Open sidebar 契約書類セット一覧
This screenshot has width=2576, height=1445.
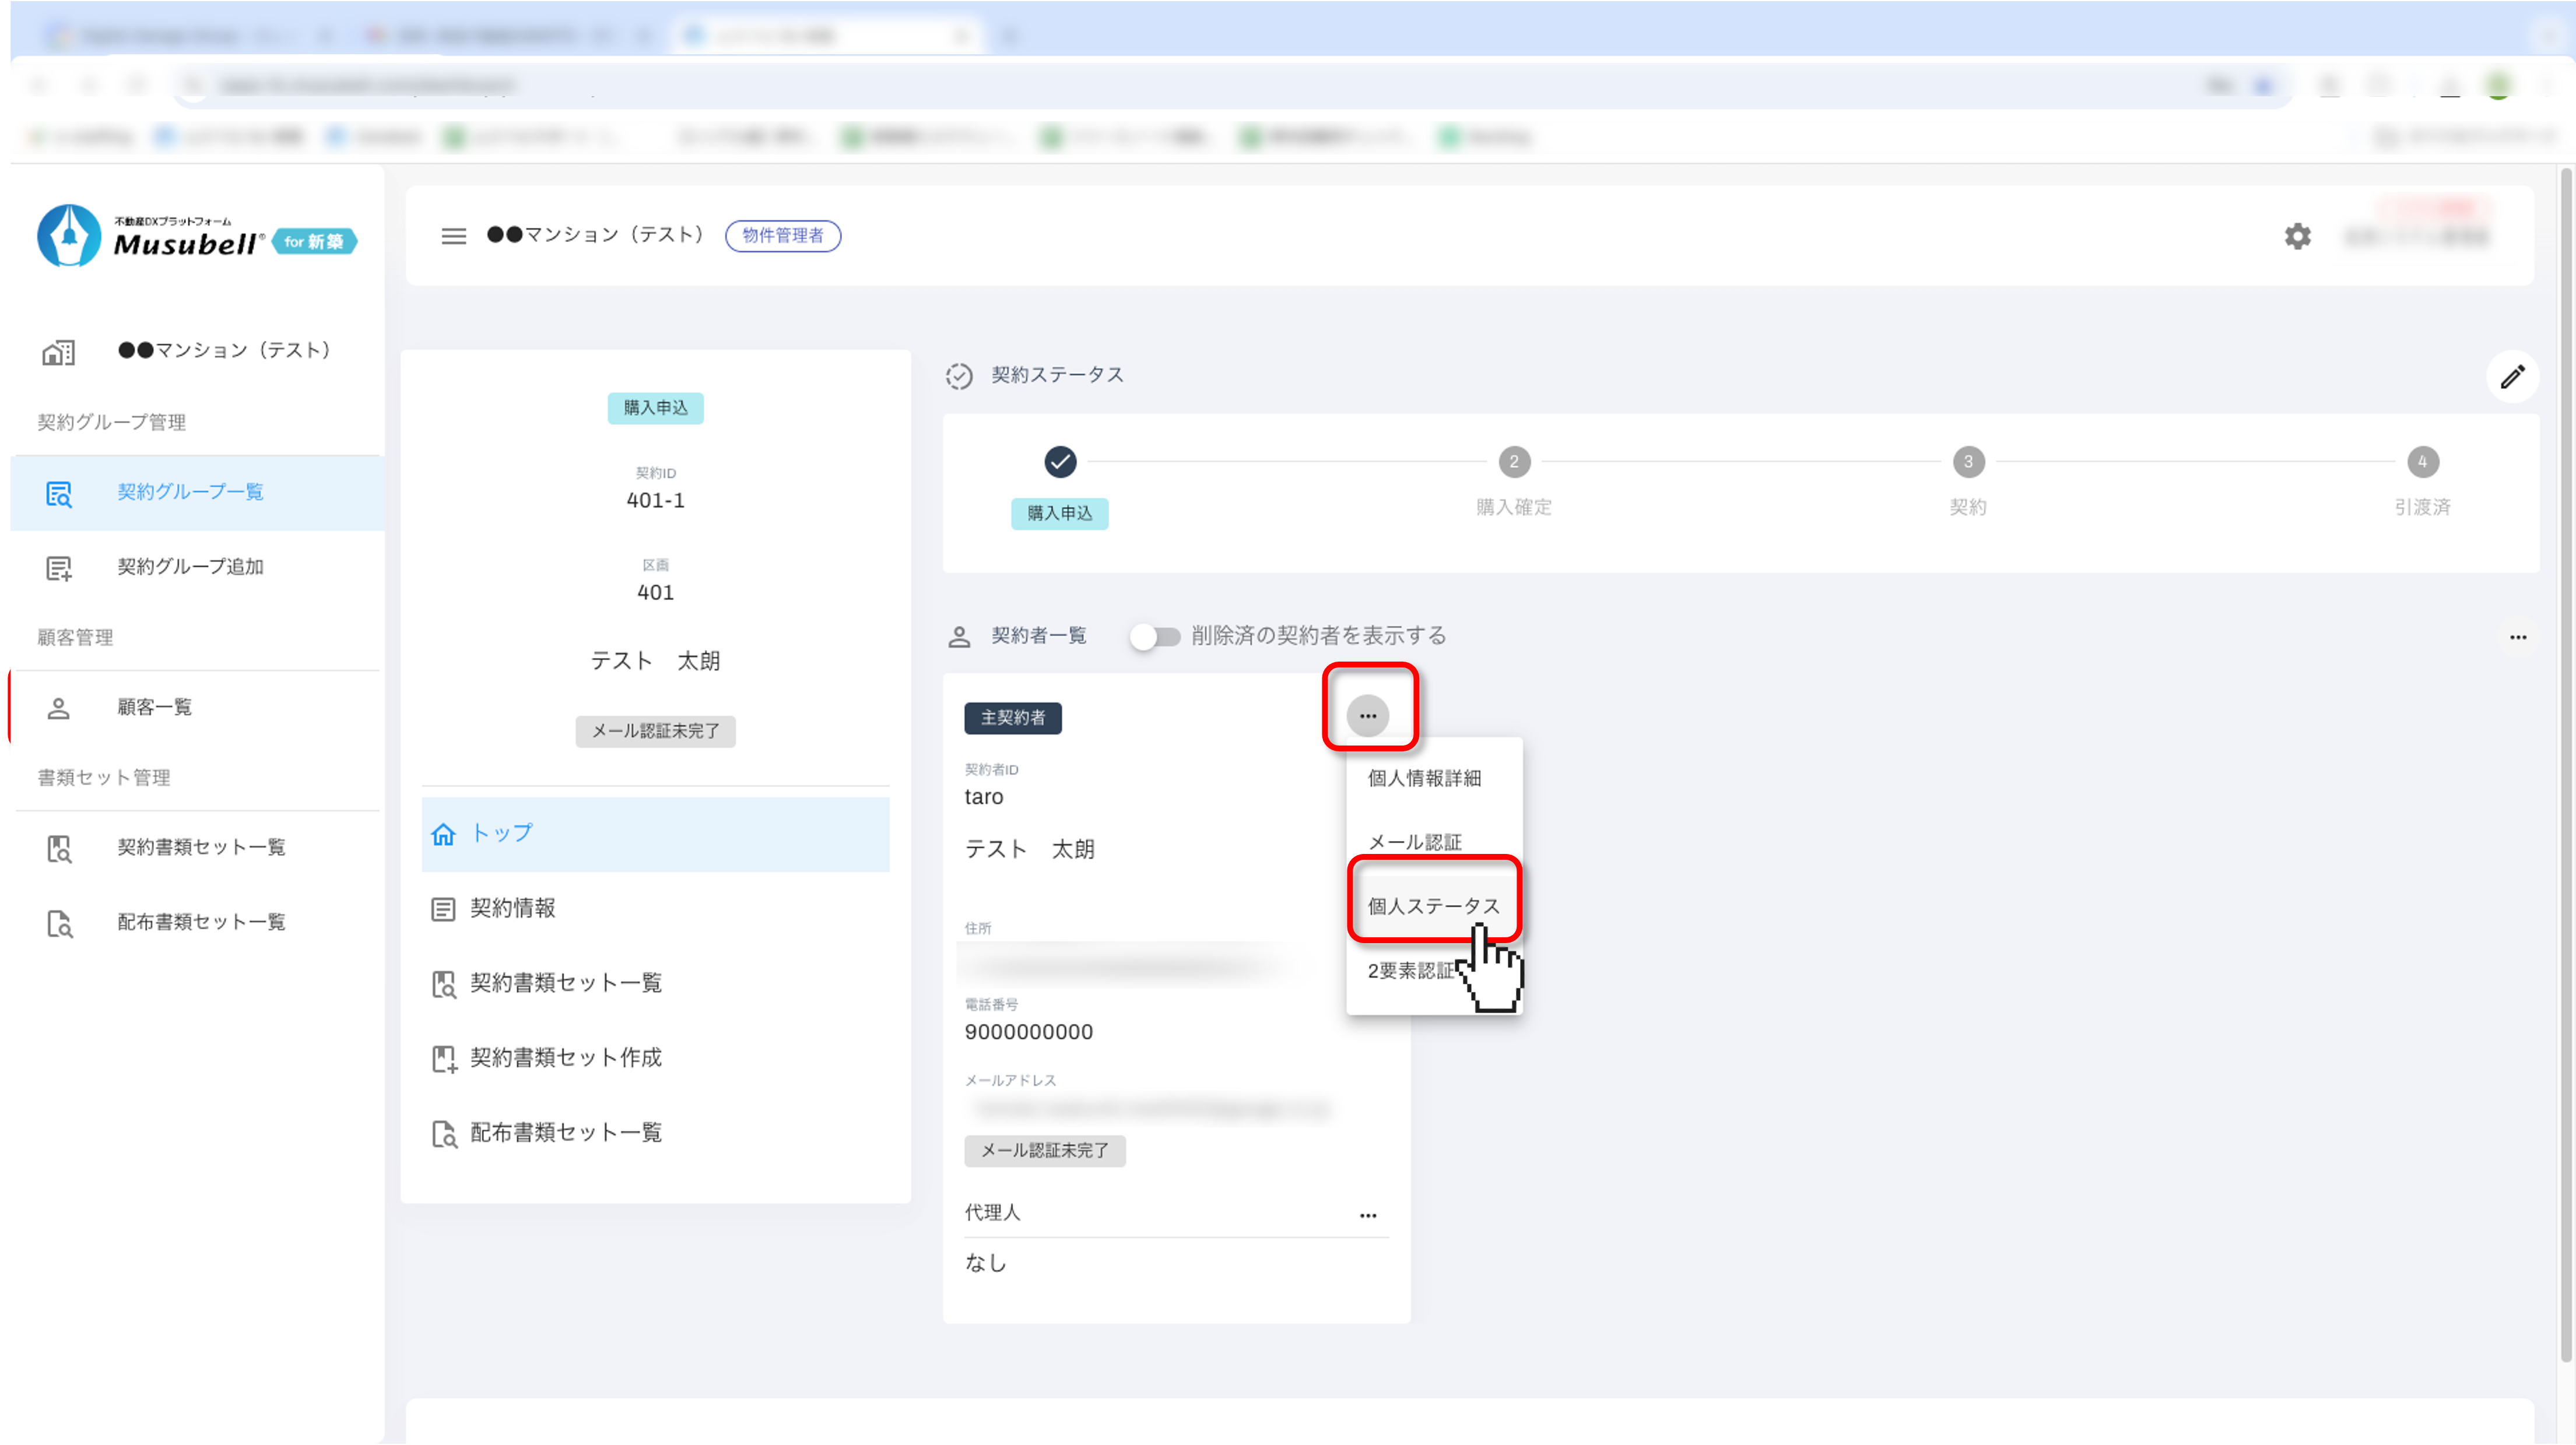point(200,848)
